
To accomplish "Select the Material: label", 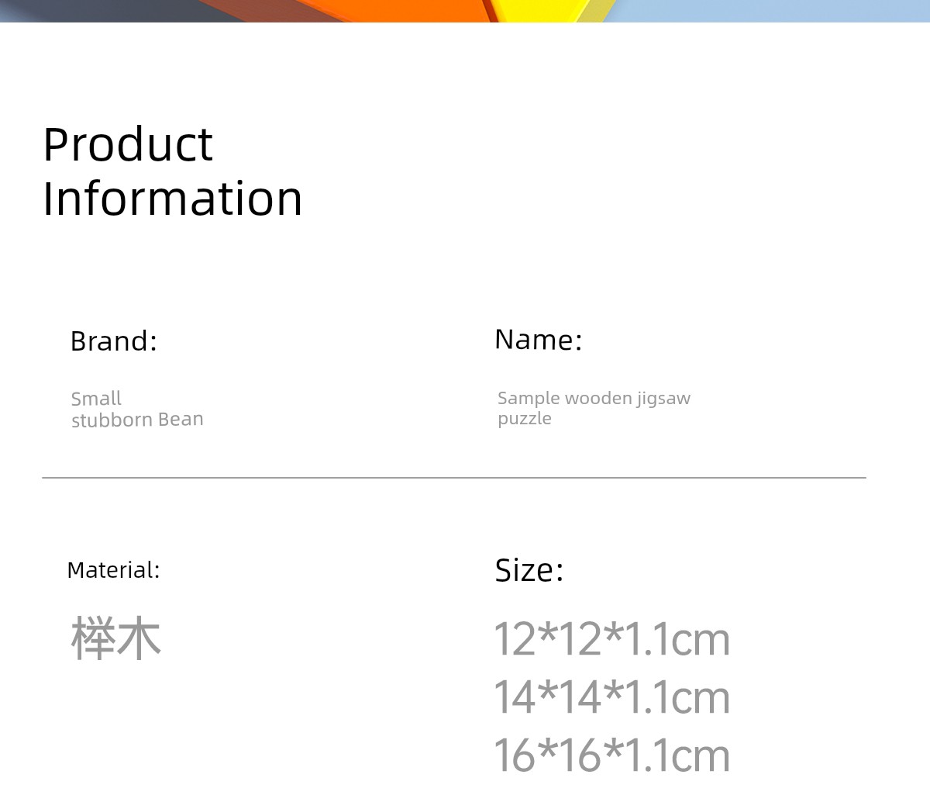I will (x=113, y=570).
